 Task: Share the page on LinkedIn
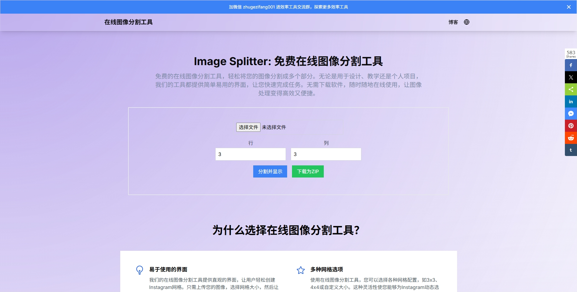pyautogui.click(x=571, y=101)
